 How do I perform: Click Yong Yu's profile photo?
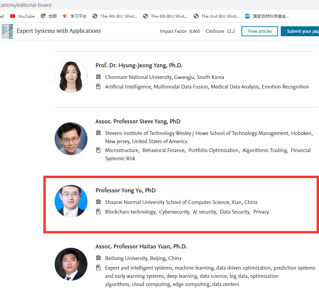coord(71,201)
